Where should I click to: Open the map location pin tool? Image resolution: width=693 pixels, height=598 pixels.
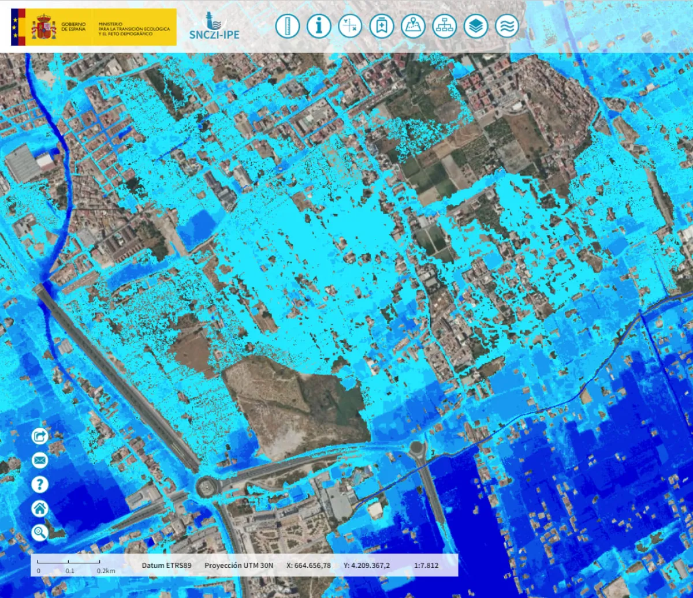(413, 27)
